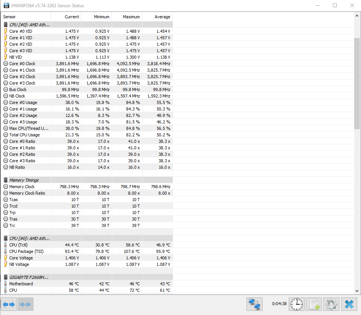Click the thermometer icon for CPU (Tctl)

[6, 245]
